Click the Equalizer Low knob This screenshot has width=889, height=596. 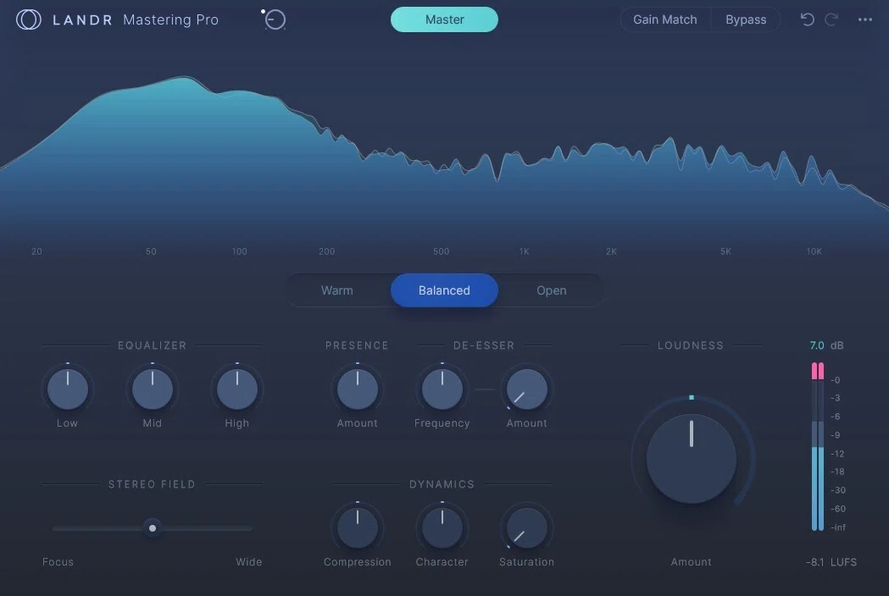(x=68, y=389)
